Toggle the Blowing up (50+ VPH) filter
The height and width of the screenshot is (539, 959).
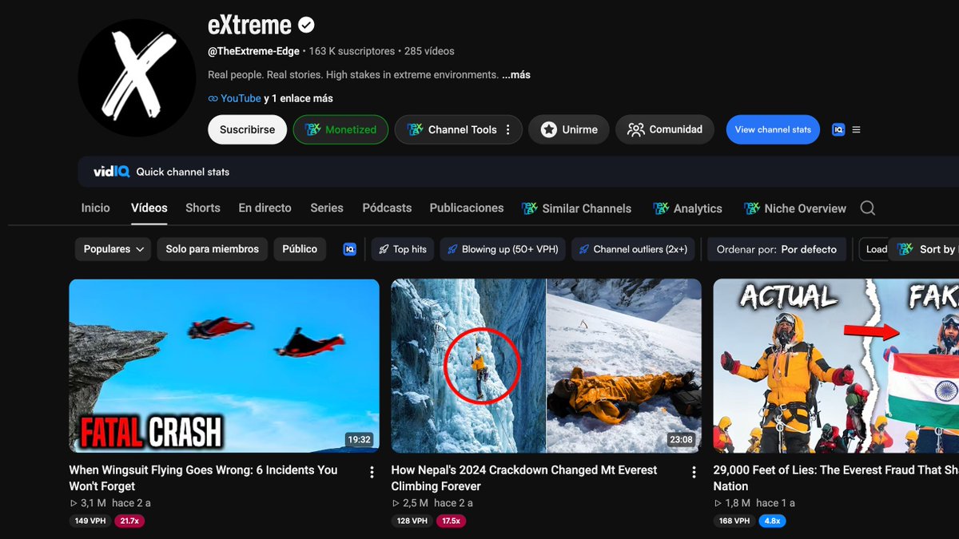click(503, 249)
